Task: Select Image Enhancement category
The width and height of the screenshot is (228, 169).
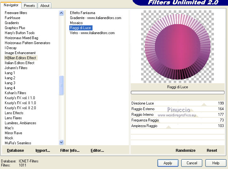Action: tap(20, 53)
